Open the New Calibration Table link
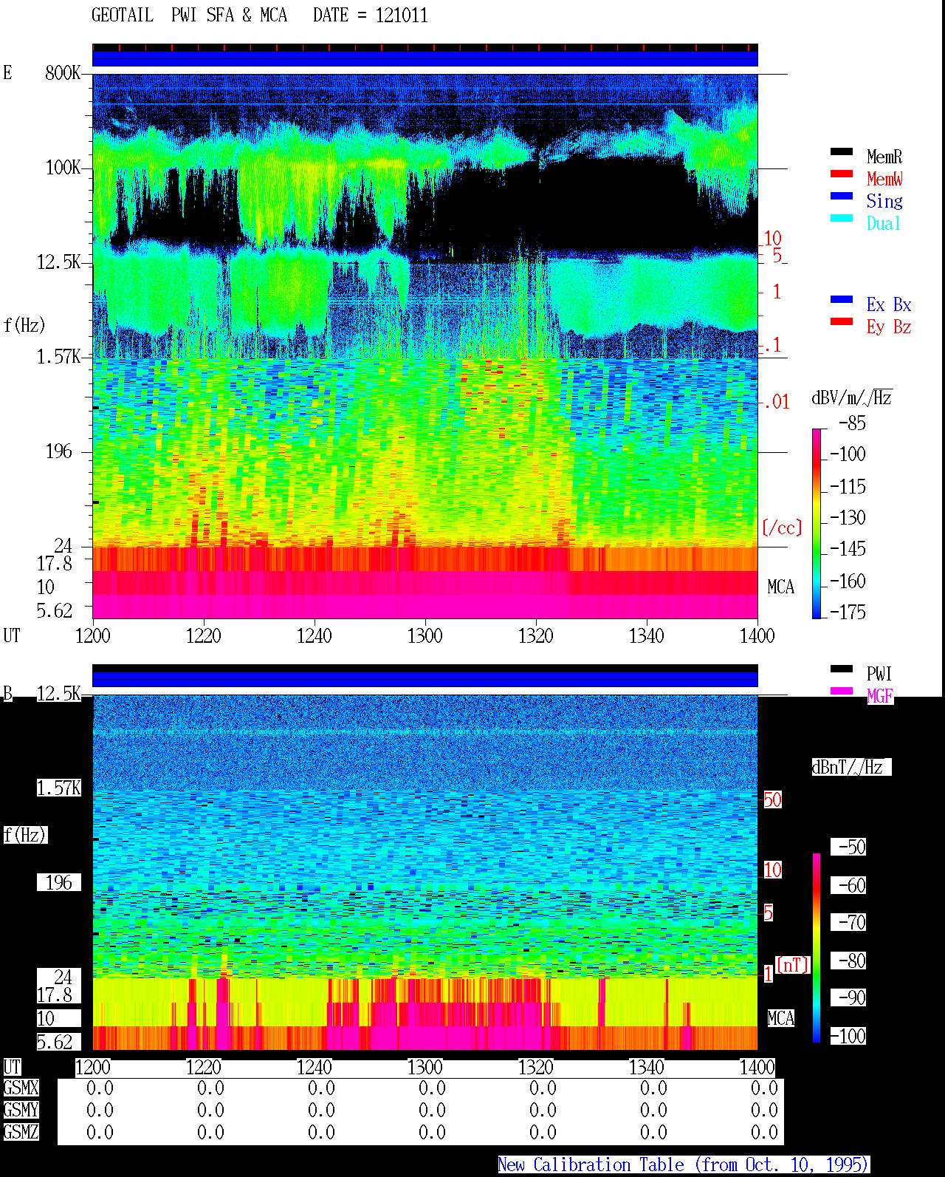 click(x=684, y=1164)
